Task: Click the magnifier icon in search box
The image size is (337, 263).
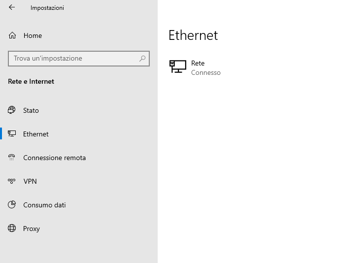Action: coord(142,58)
